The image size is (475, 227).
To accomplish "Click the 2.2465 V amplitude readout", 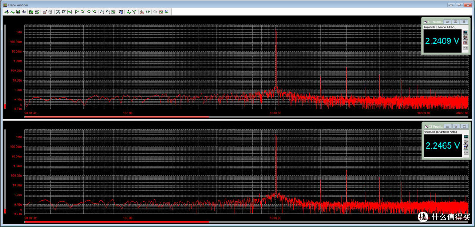I will (x=442, y=146).
